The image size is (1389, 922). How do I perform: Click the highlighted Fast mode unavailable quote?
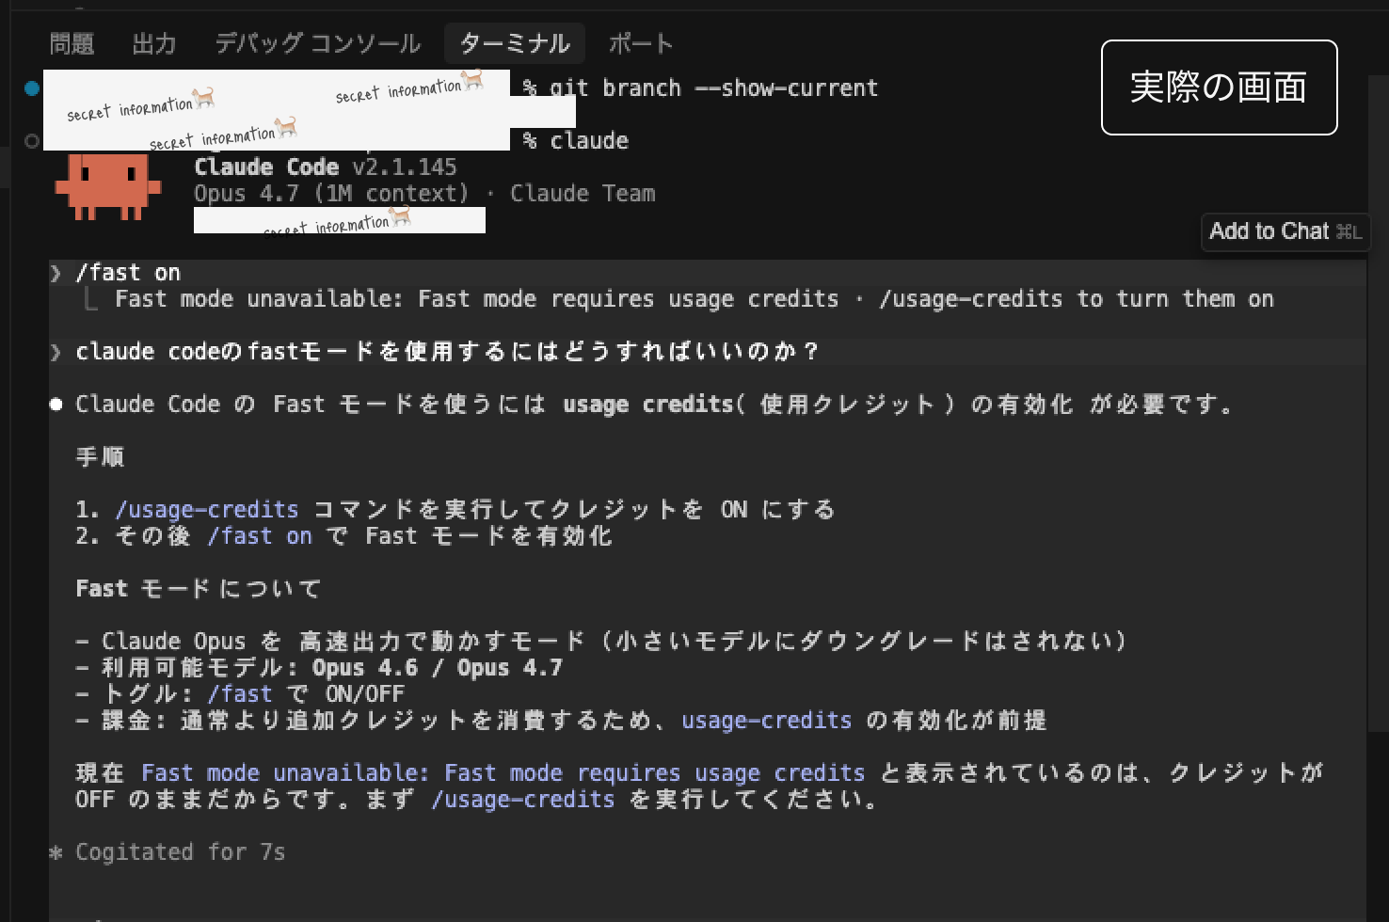pos(503,773)
